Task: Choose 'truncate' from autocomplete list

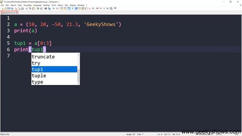Action: [54, 57]
